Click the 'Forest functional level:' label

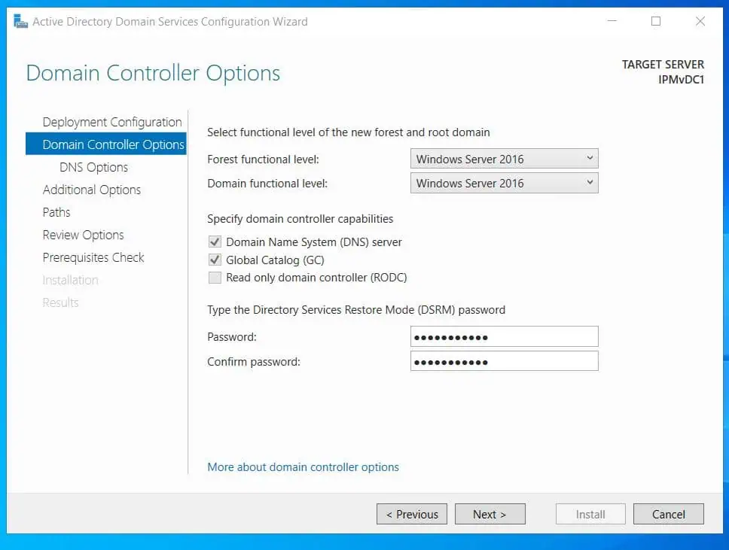tap(263, 160)
